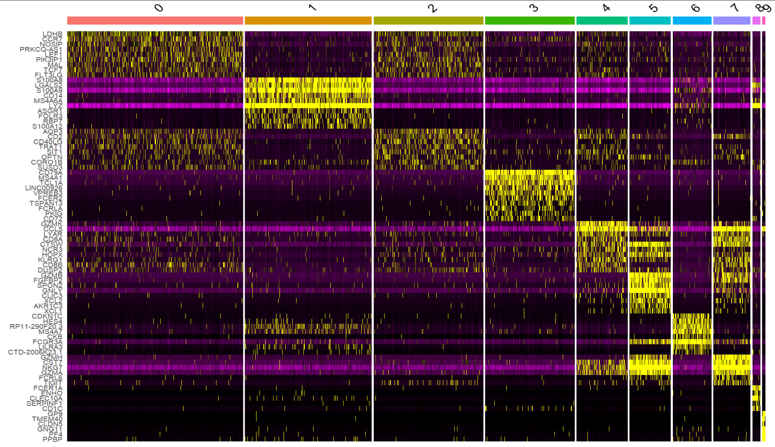Click the teal-green cluster 4 color bar
Viewport: 775px width, 447px height.
click(602, 20)
